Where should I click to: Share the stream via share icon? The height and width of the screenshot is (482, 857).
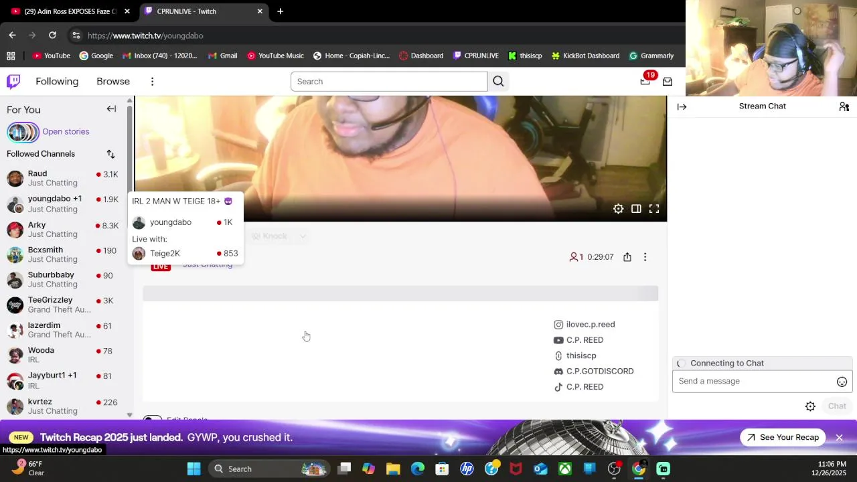(x=627, y=257)
